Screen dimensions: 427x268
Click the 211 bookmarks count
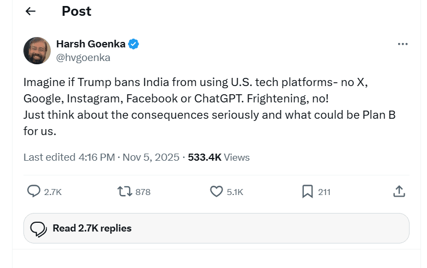pyautogui.click(x=324, y=192)
